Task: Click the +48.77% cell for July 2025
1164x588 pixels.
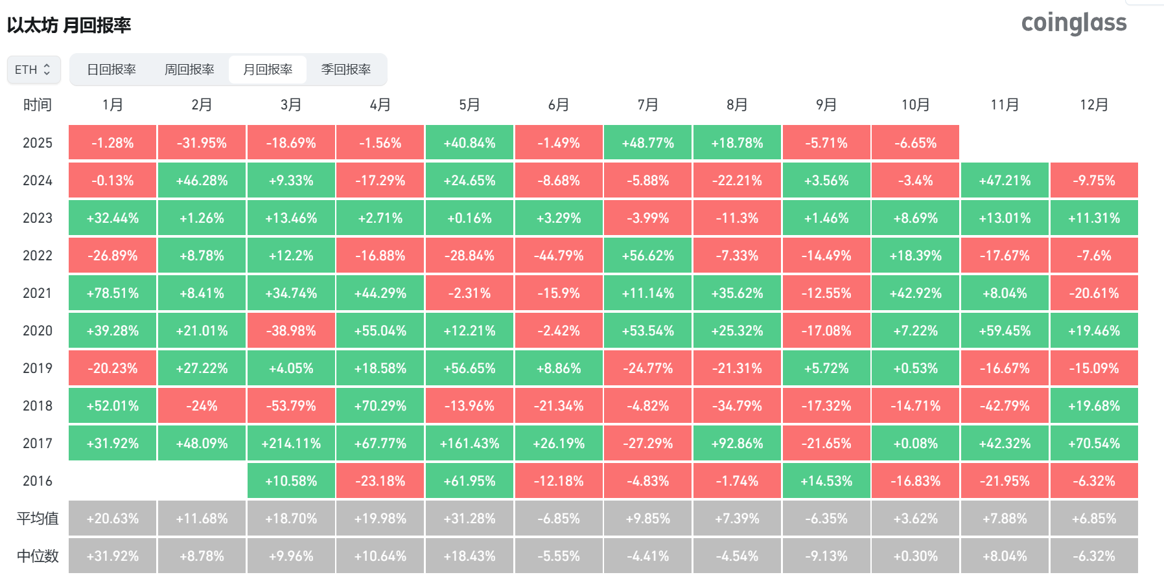Action: tap(647, 142)
